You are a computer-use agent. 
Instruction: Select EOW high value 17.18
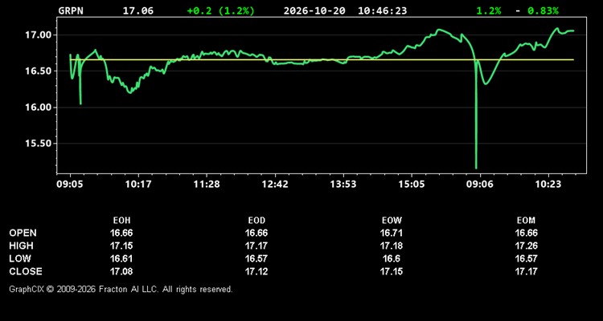(392, 246)
